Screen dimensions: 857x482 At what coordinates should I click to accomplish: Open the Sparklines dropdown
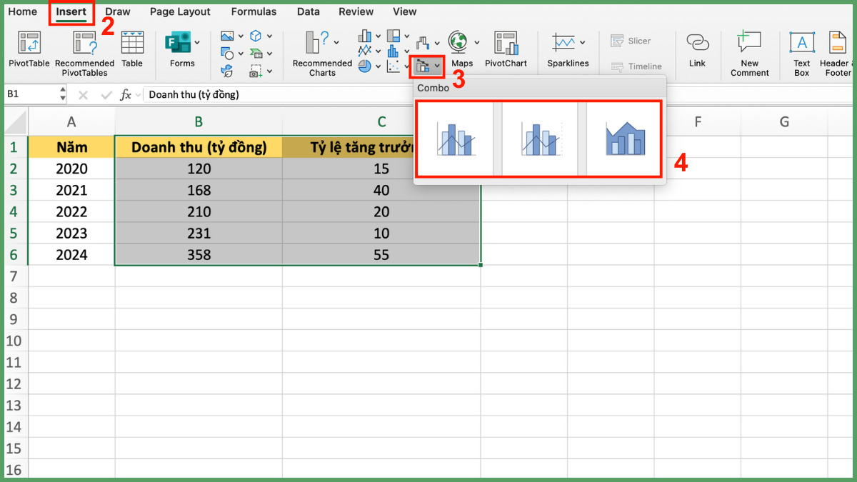pyautogui.click(x=583, y=42)
